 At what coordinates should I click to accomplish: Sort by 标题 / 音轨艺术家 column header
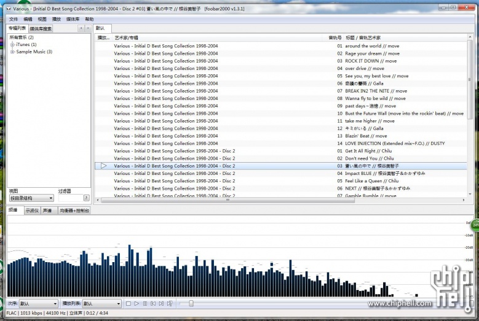click(405, 38)
